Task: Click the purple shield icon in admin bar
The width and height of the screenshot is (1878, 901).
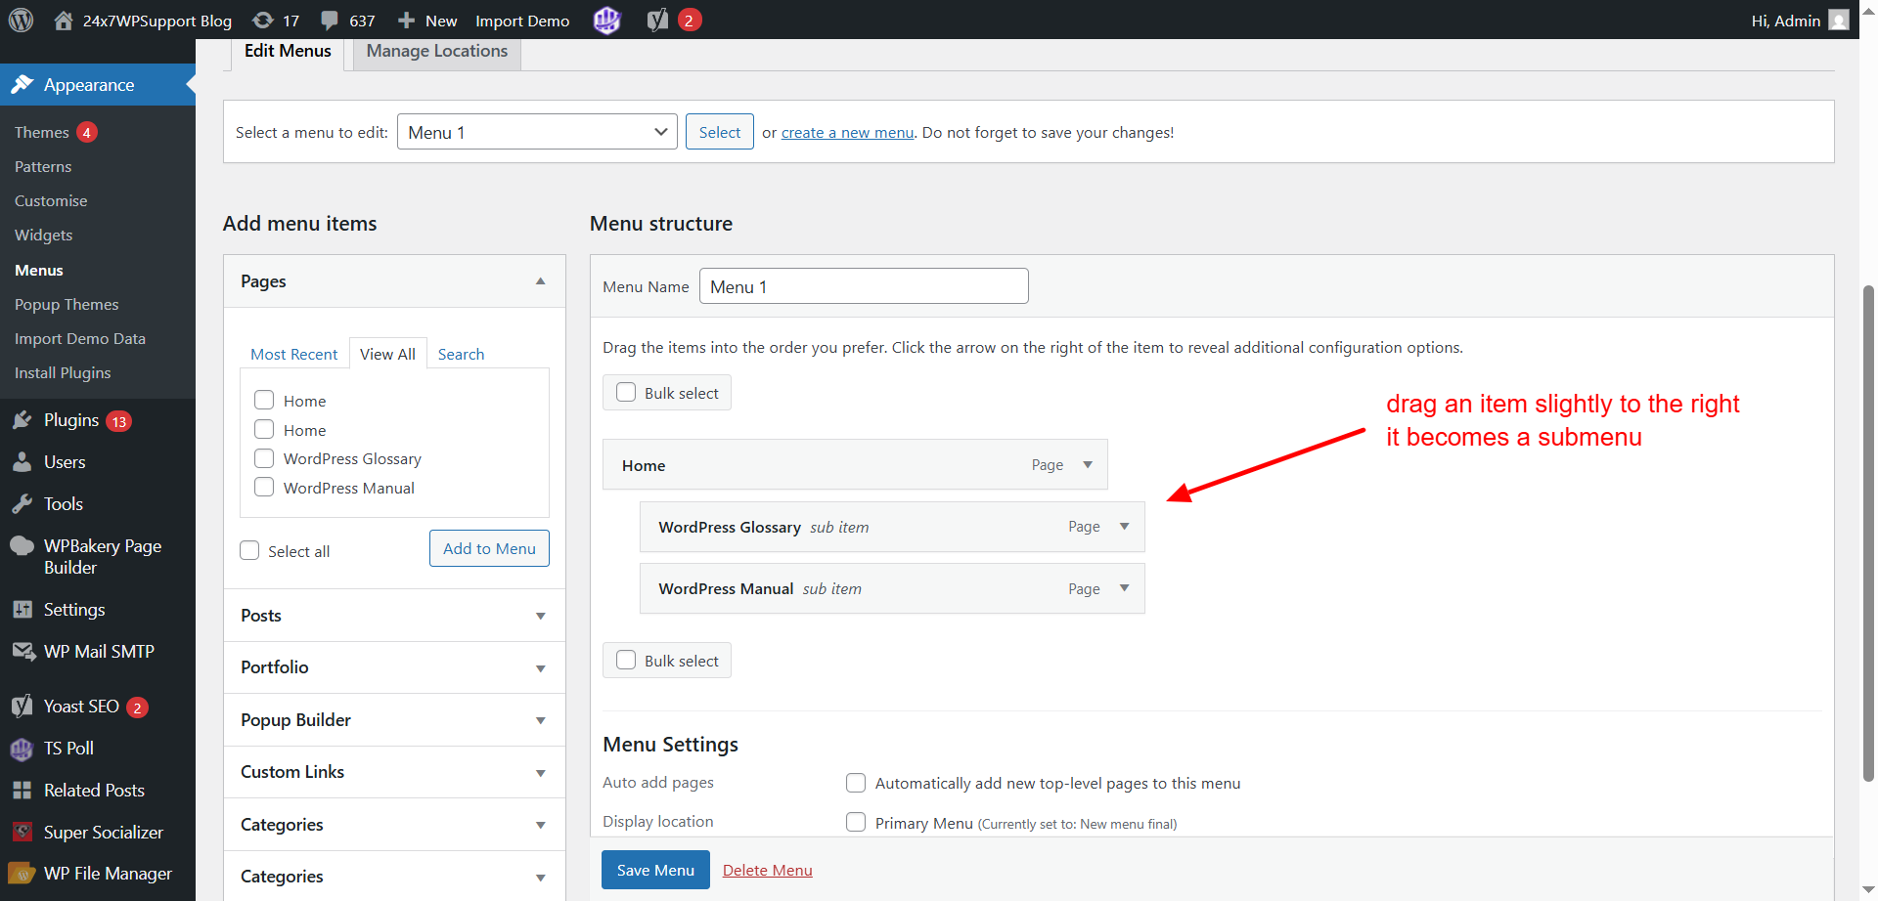Action: tap(606, 20)
